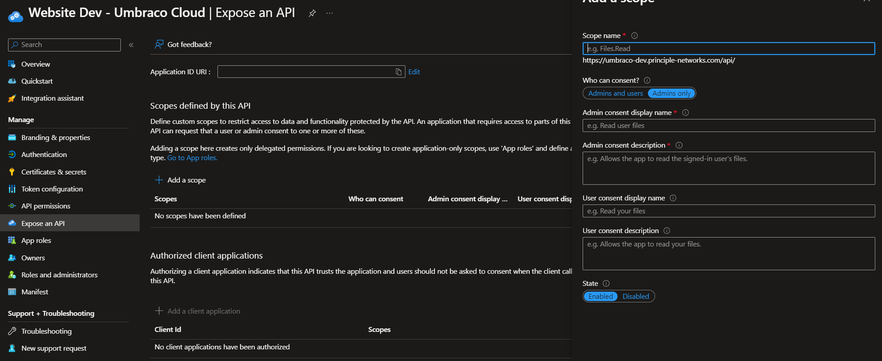Click Add a scope button text
882x361 pixels.
pos(187,180)
